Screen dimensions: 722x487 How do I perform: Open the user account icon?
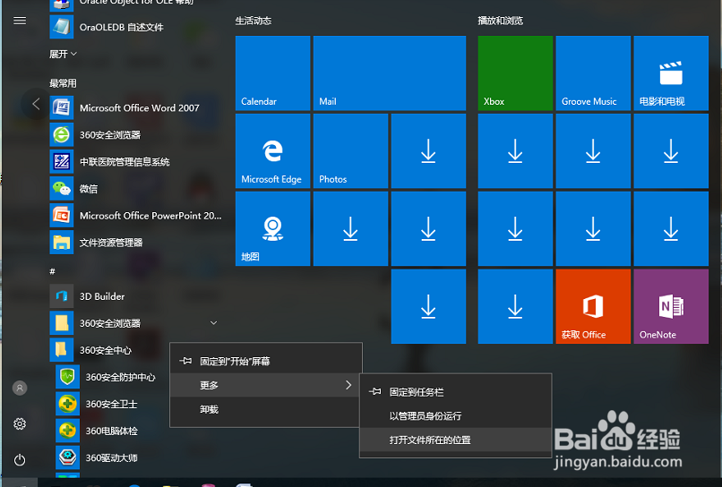point(20,388)
